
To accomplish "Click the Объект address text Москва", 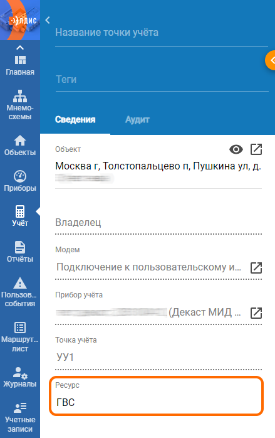I will (x=158, y=166).
